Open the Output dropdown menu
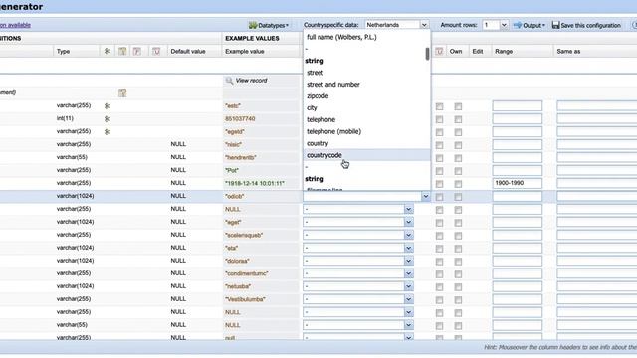Viewport: 637px width, 358px height. pos(530,25)
